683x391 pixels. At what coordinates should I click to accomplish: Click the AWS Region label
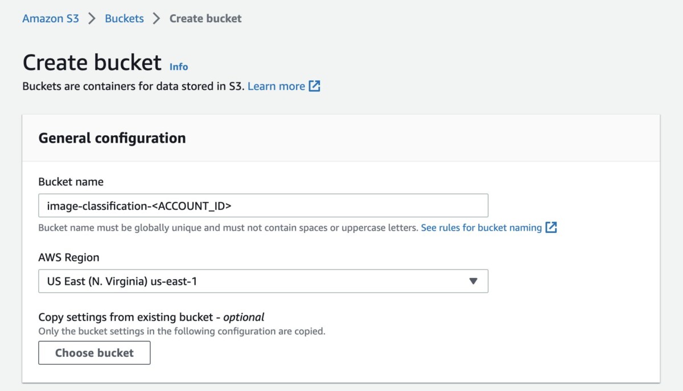click(69, 257)
